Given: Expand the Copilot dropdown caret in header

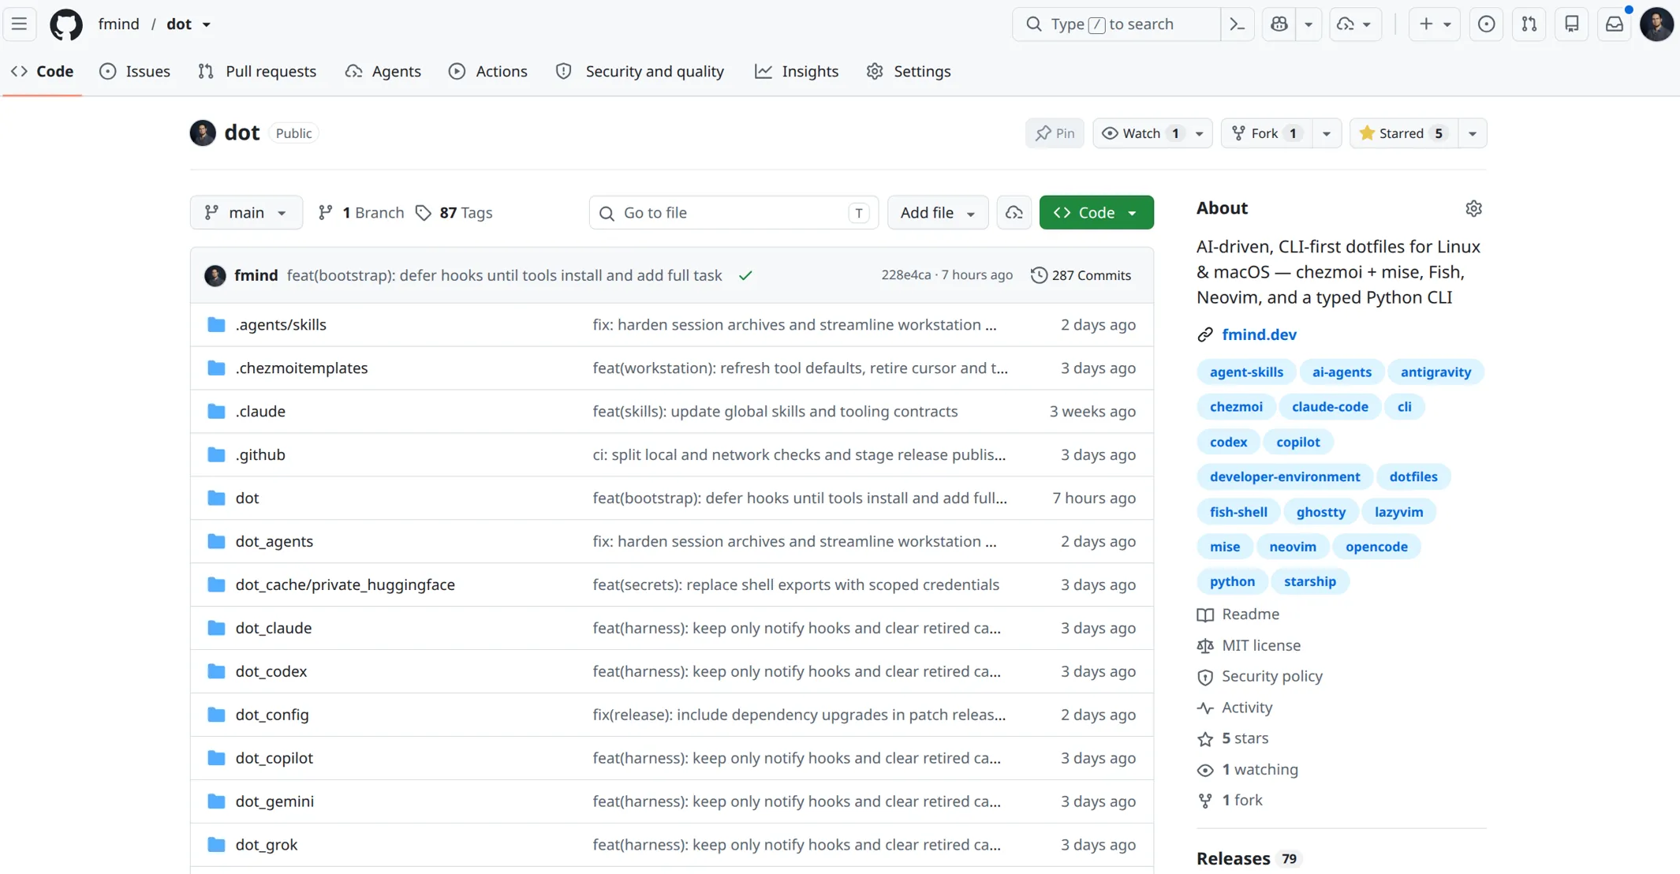Looking at the screenshot, I should click(x=1308, y=24).
